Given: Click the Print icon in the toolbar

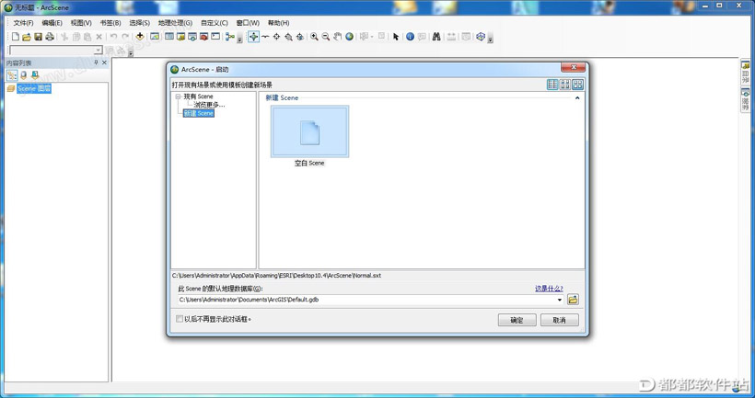Looking at the screenshot, I should pos(50,37).
